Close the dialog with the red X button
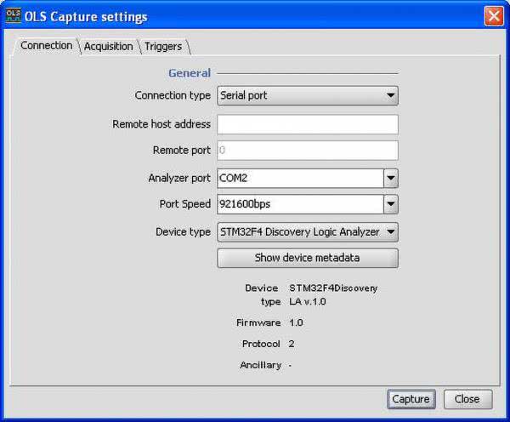This screenshot has width=510, height=422. pos(494,16)
